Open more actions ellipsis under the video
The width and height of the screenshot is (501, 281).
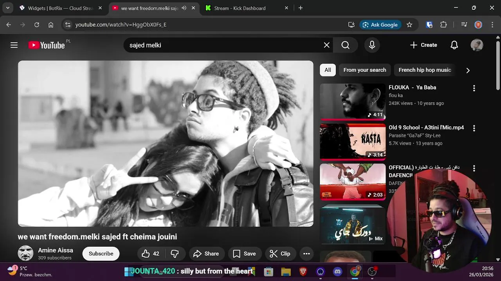pyautogui.click(x=306, y=254)
